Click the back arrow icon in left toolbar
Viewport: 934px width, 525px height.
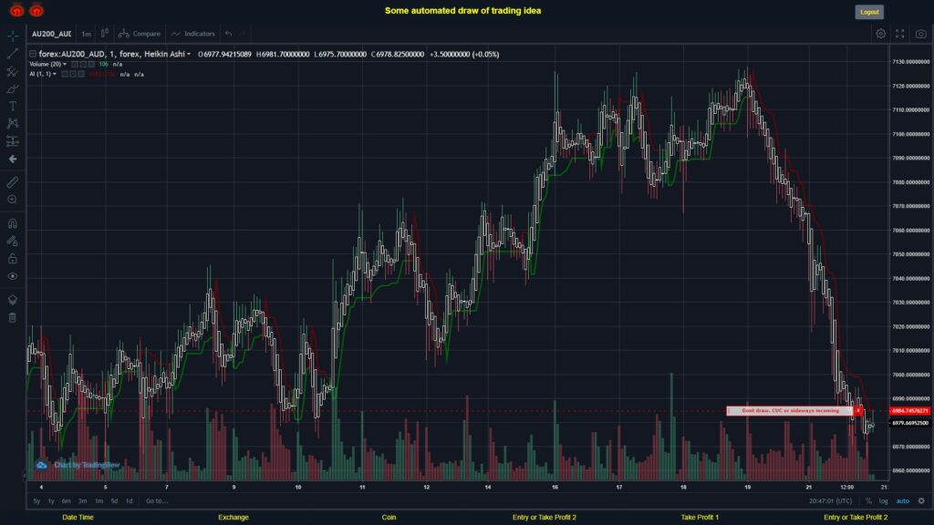[x=13, y=159]
